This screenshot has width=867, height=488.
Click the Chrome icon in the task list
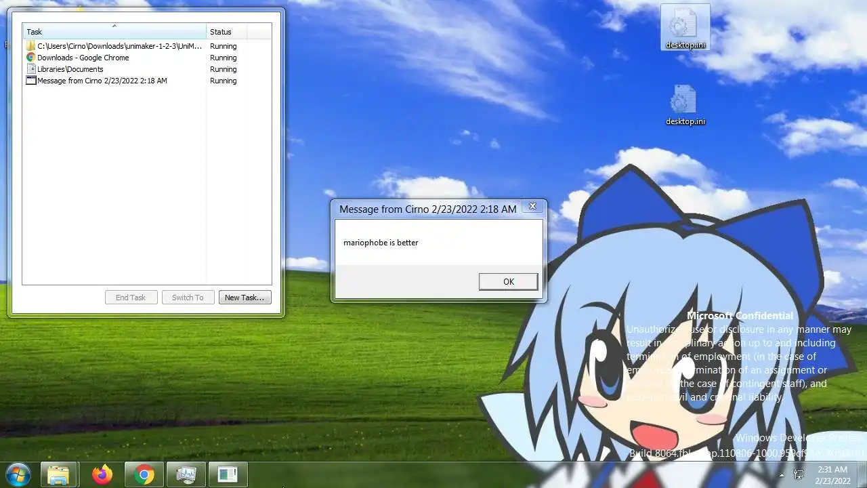click(30, 58)
